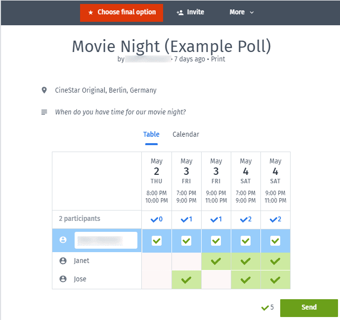Toggle the FRI May 3 9:00 PM checkbox
This screenshot has height=320, width=340.
point(216,241)
